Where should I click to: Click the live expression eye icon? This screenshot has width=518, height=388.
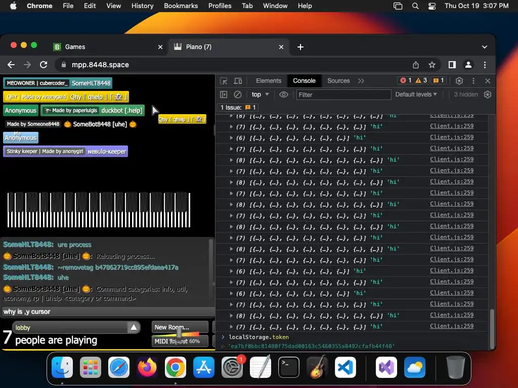[x=283, y=94]
